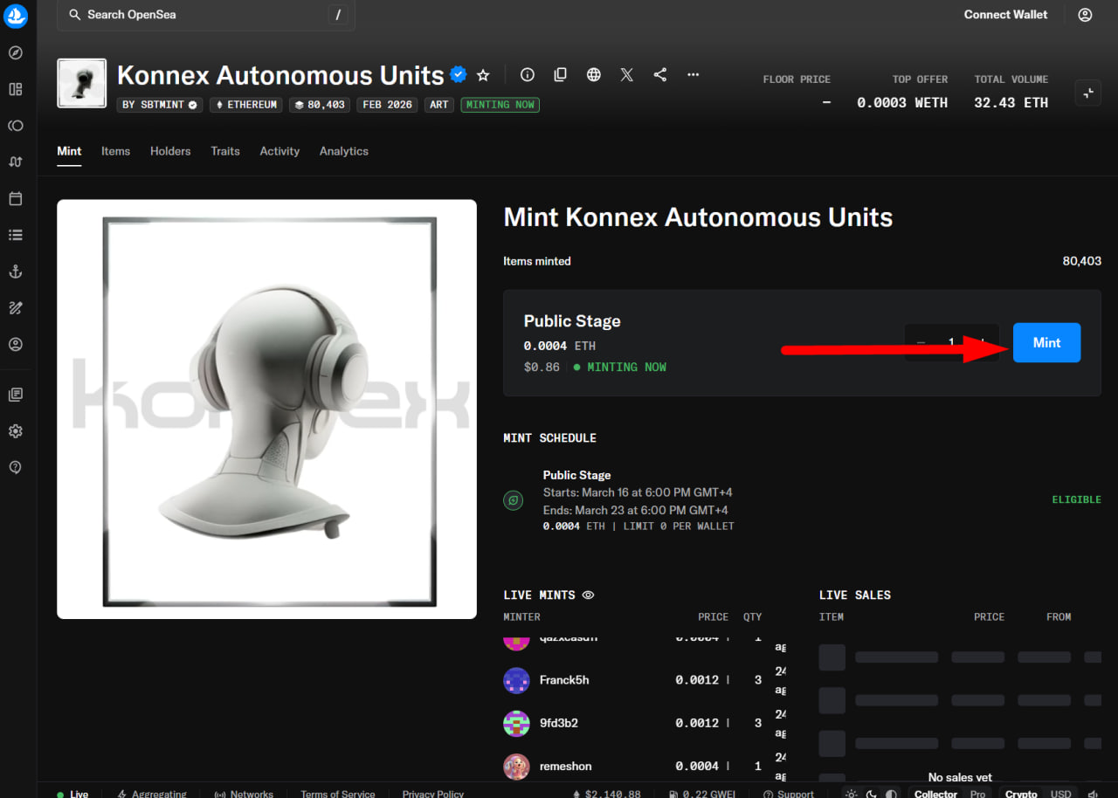Select the system contrast theme icon
This screenshot has height=798, width=1118.
tap(891, 794)
